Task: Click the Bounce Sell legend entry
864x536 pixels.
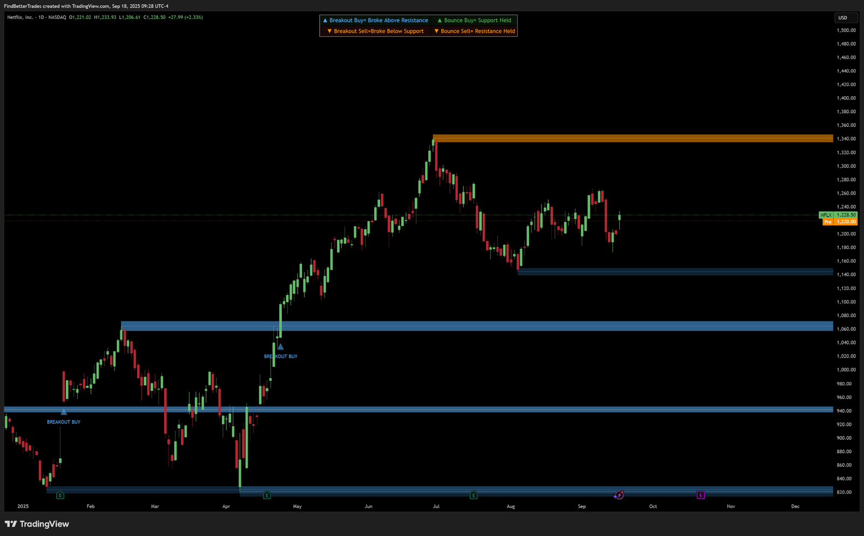Action: [475, 31]
